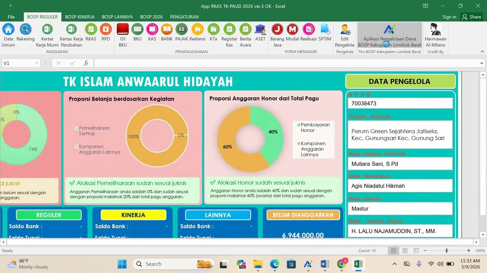Expand the formula bar

pyautogui.click(x=482, y=63)
